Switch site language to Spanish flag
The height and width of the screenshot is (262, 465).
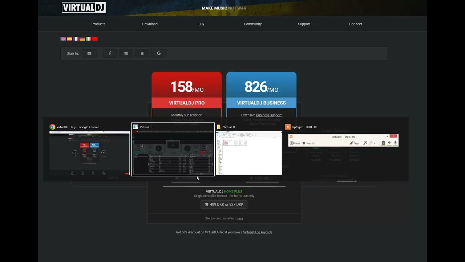(69, 39)
